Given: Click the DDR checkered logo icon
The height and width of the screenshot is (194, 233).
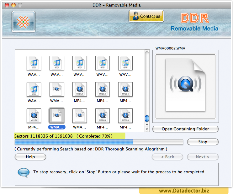Looking at the screenshot, I should (x=24, y=22).
